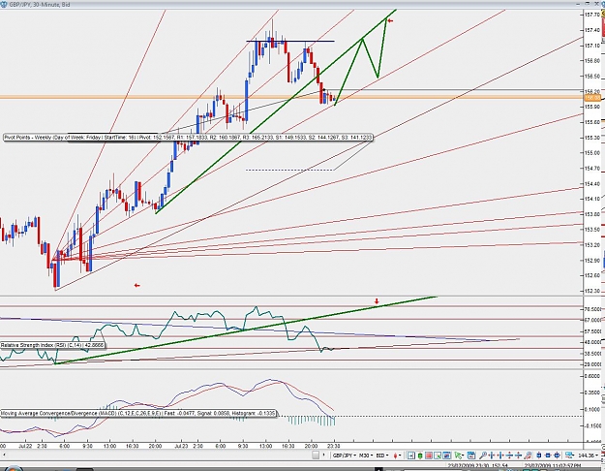Click the red arrow at projected green peak
The image size is (605, 471).
(390, 21)
